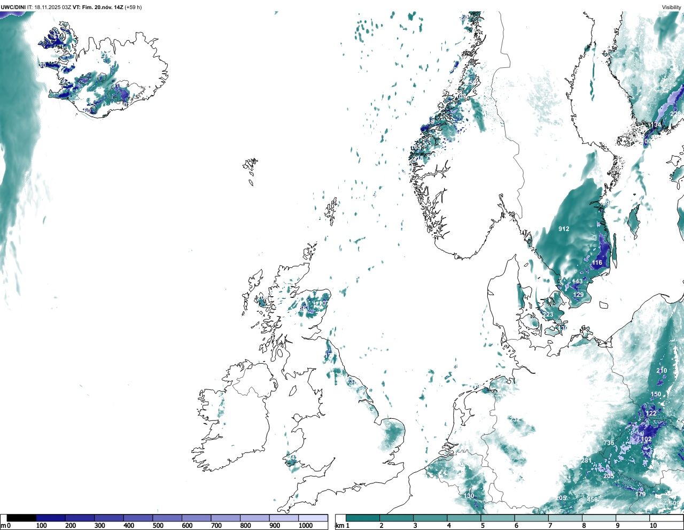Image resolution: width=684 pixels, height=530 pixels.
Task: Click the 7 label on the km legend
Action: [x=550, y=526]
